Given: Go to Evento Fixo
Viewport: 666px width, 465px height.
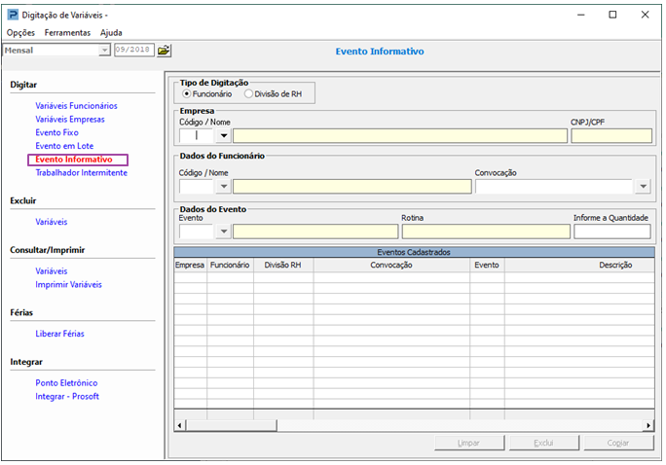Looking at the screenshot, I should tap(56, 132).
